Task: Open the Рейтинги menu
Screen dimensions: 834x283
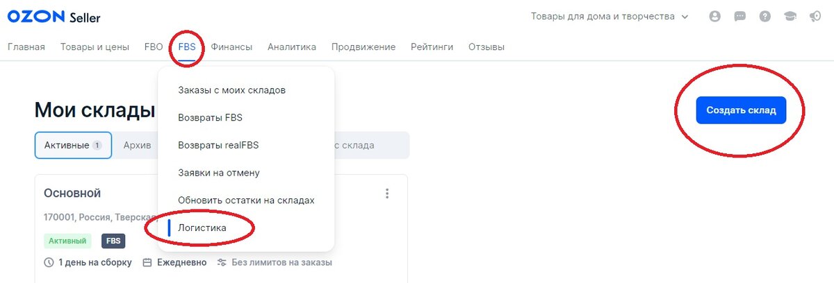Action: click(432, 47)
